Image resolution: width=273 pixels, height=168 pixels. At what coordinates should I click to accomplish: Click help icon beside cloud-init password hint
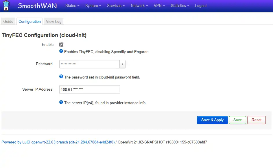tap(61, 76)
